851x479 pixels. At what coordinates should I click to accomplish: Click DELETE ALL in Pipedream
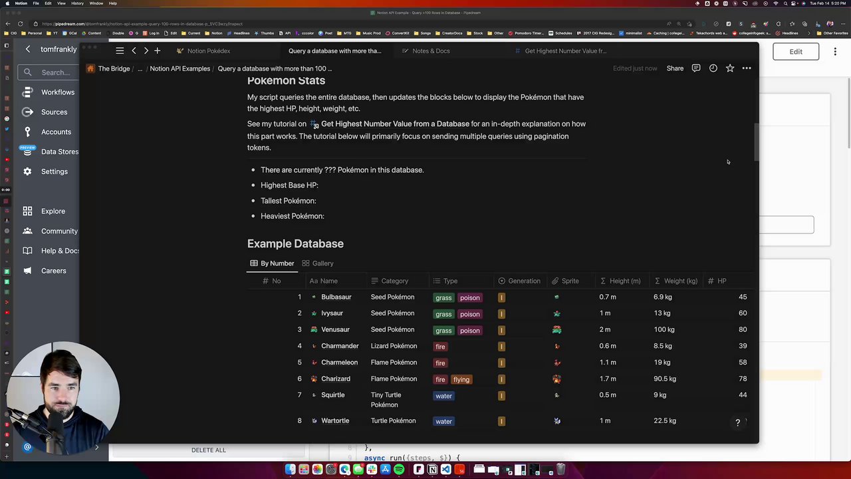pyautogui.click(x=209, y=450)
